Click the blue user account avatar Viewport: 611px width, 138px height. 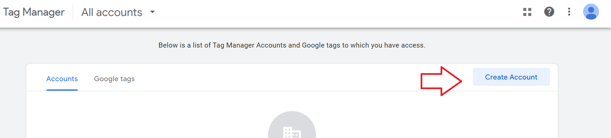click(591, 12)
